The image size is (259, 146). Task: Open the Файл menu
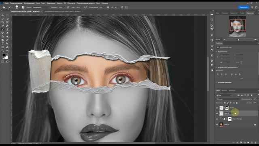6,3
